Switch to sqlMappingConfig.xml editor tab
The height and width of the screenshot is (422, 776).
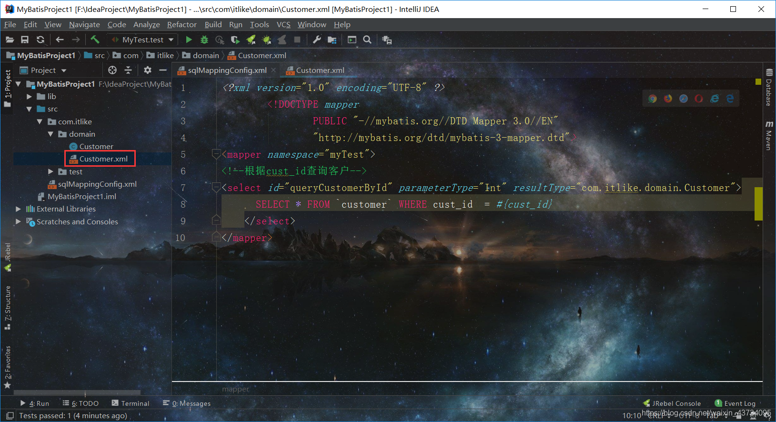227,70
